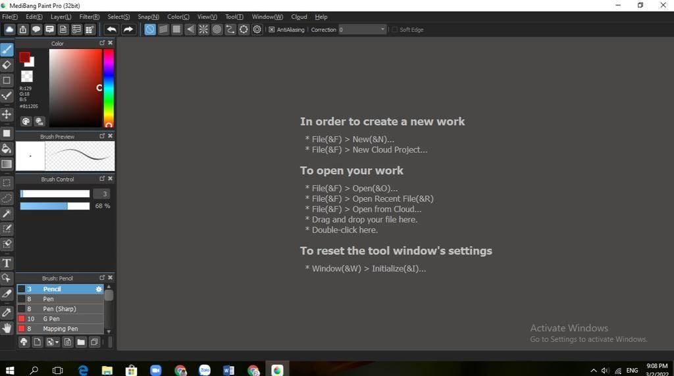The image size is (674, 376).
Task: Select the Pen (Sharp) brush
Action: [x=60, y=309]
